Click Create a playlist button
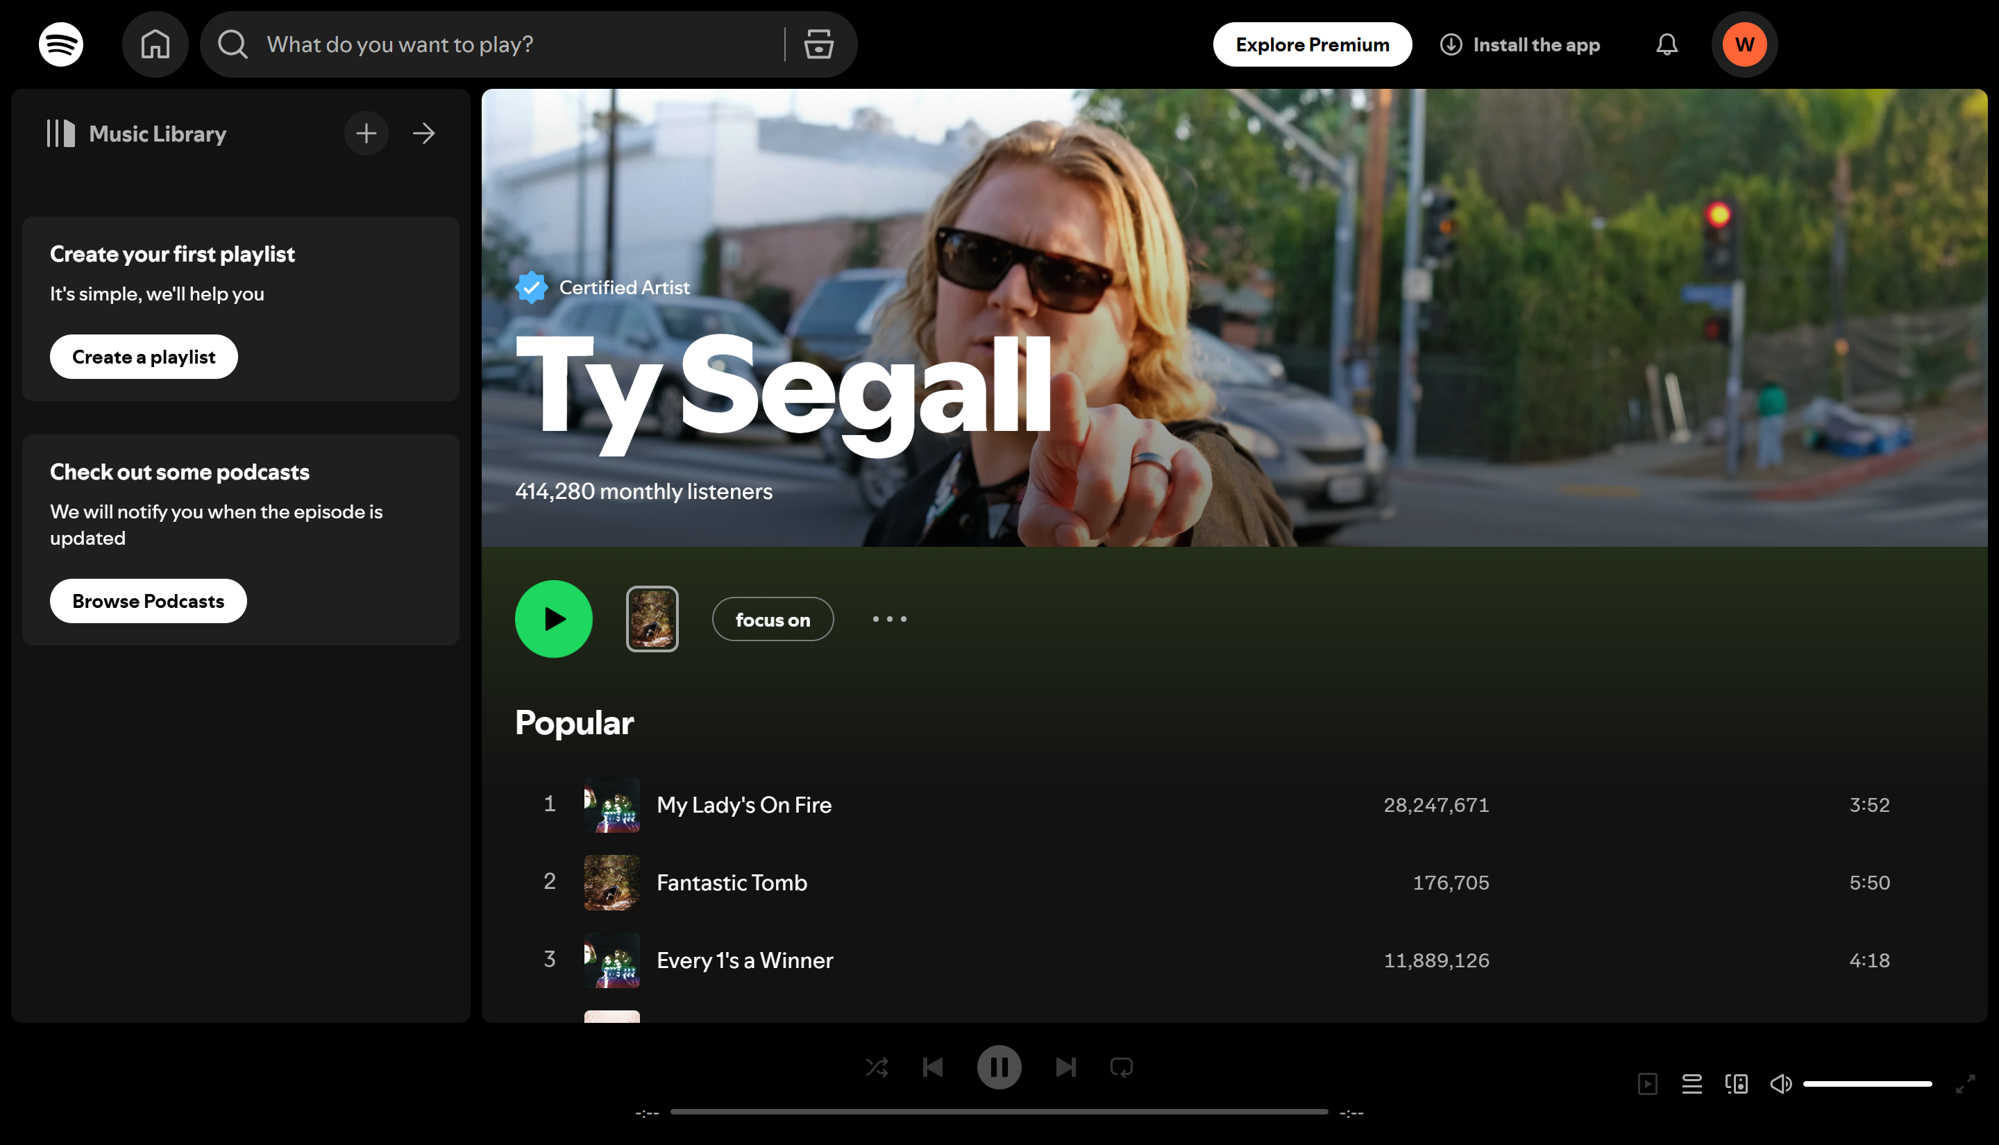This screenshot has height=1145, width=1999. (x=144, y=357)
